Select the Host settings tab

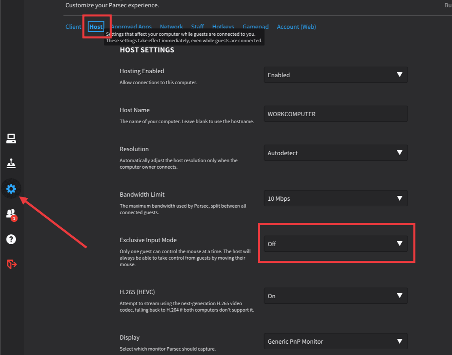tap(96, 27)
